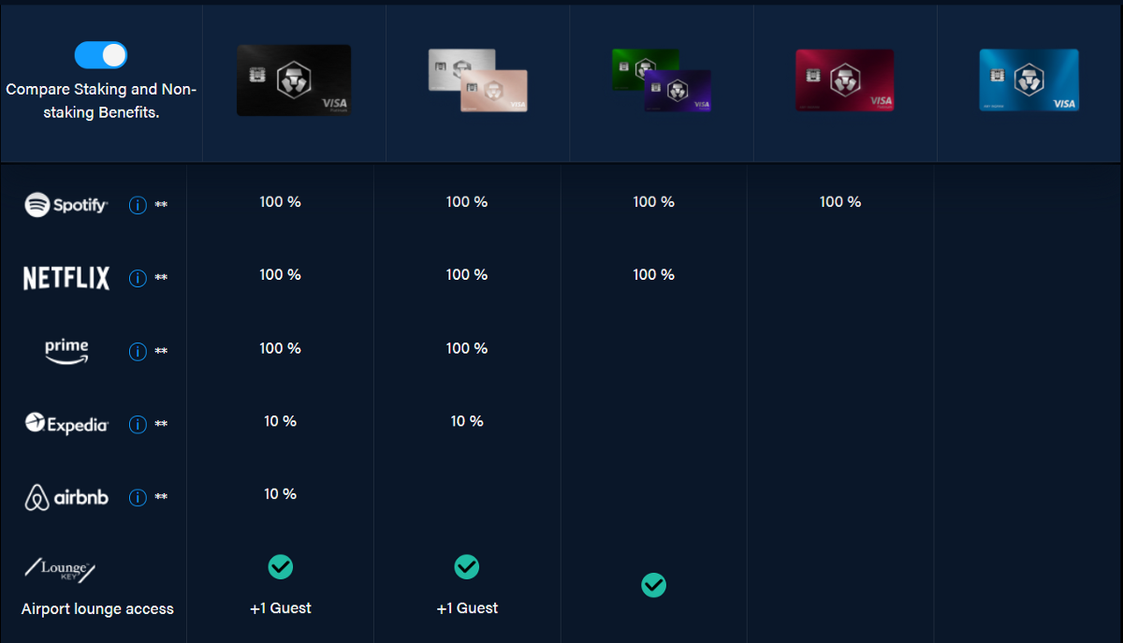Click the Spotify logo
The height and width of the screenshot is (643, 1123).
click(x=66, y=205)
